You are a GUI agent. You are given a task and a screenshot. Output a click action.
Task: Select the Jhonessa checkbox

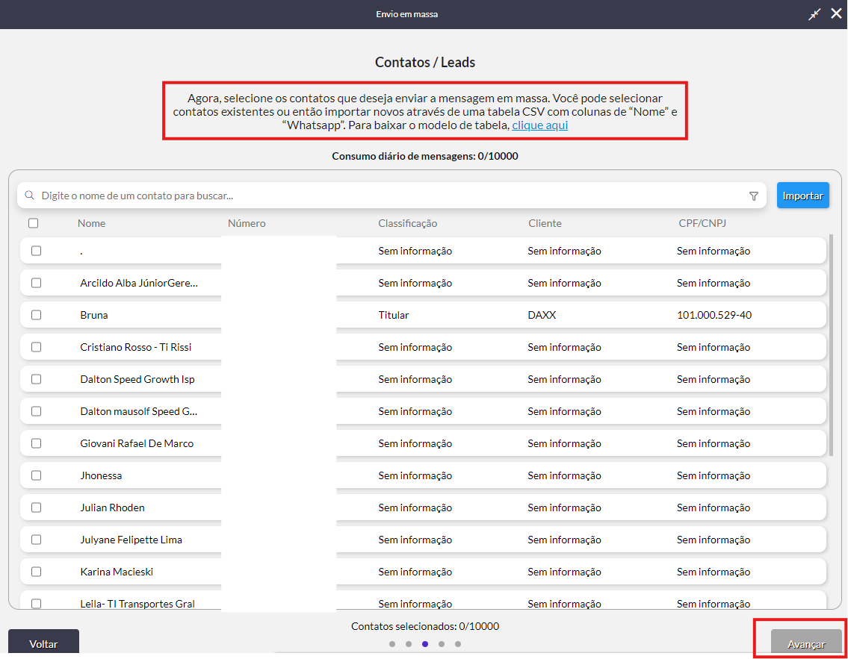36,475
